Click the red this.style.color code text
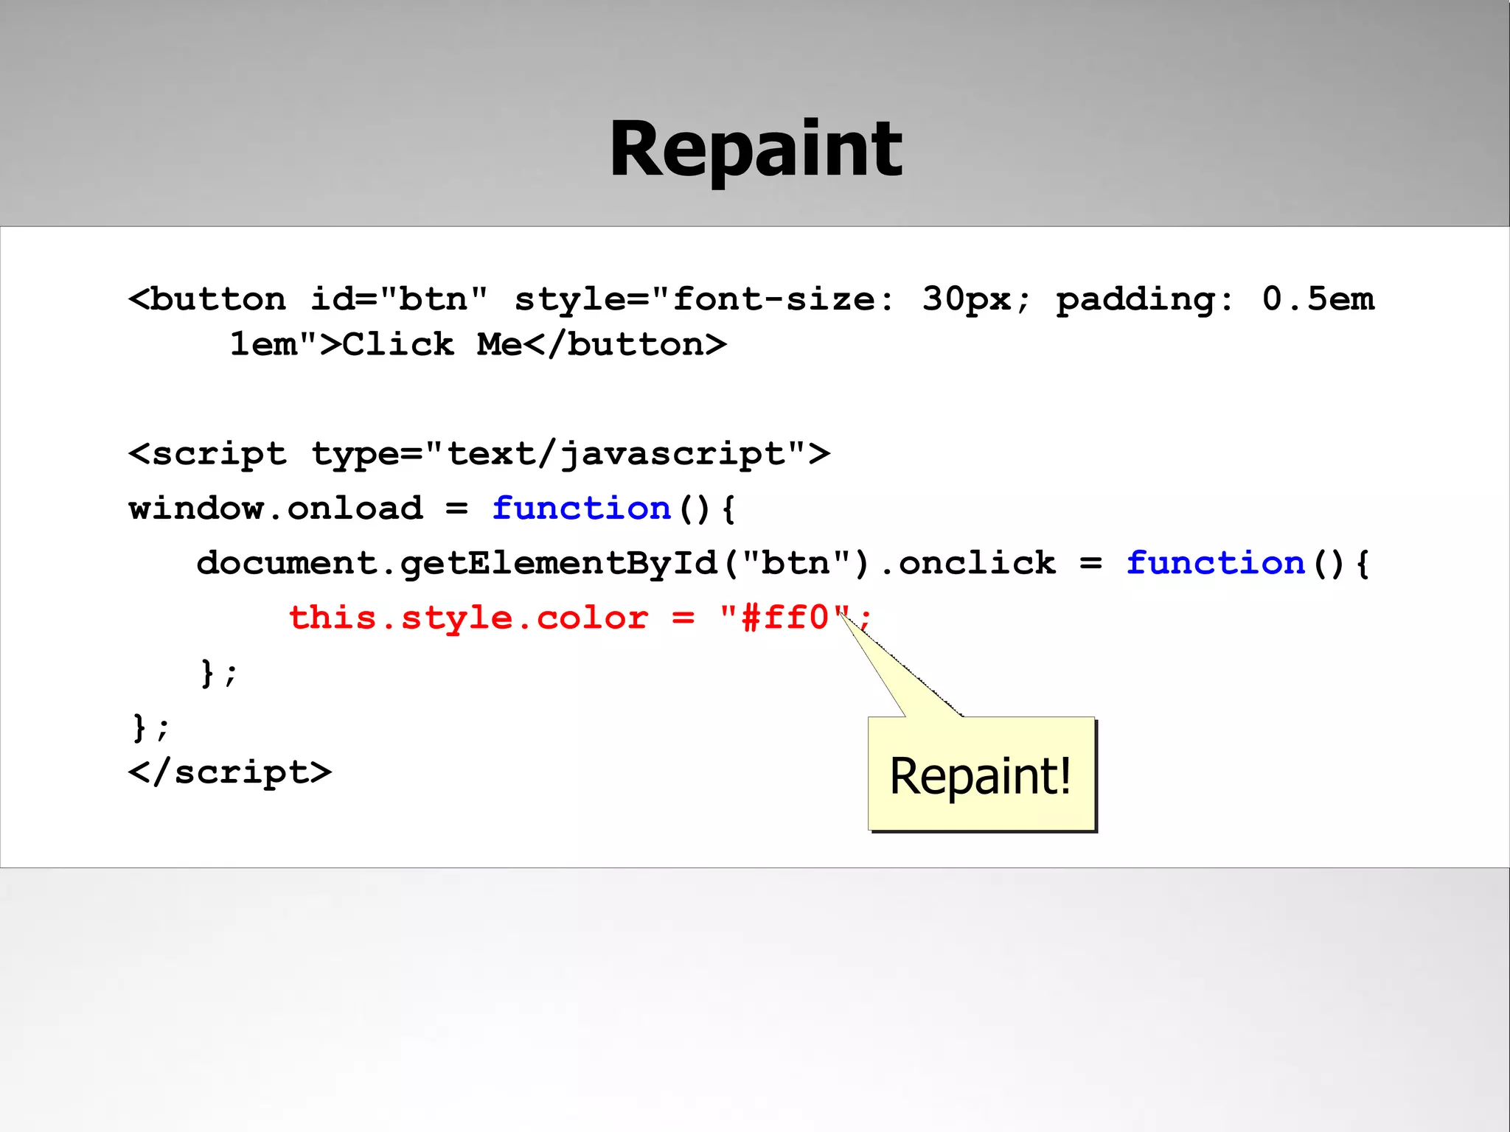Image resolution: width=1510 pixels, height=1132 pixels. click(x=468, y=618)
